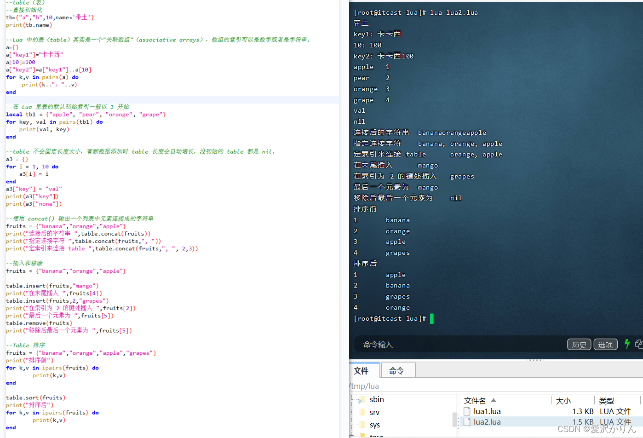
Task: Click terminal output line '排序后'
Action: pos(365,264)
